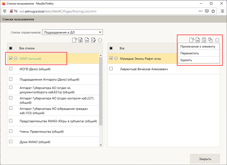This screenshot has height=165, width=227.
Task: Click the tracking protection shield icon in address bar
Action: pos(5,11)
